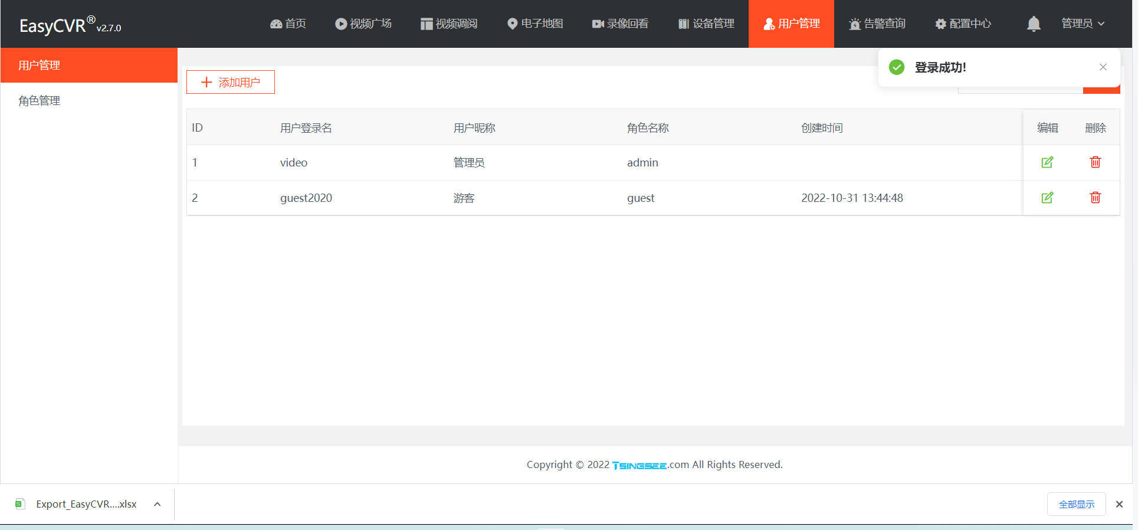The width and height of the screenshot is (1138, 530).
Task: Close the downloads bar
Action: (1119, 504)
